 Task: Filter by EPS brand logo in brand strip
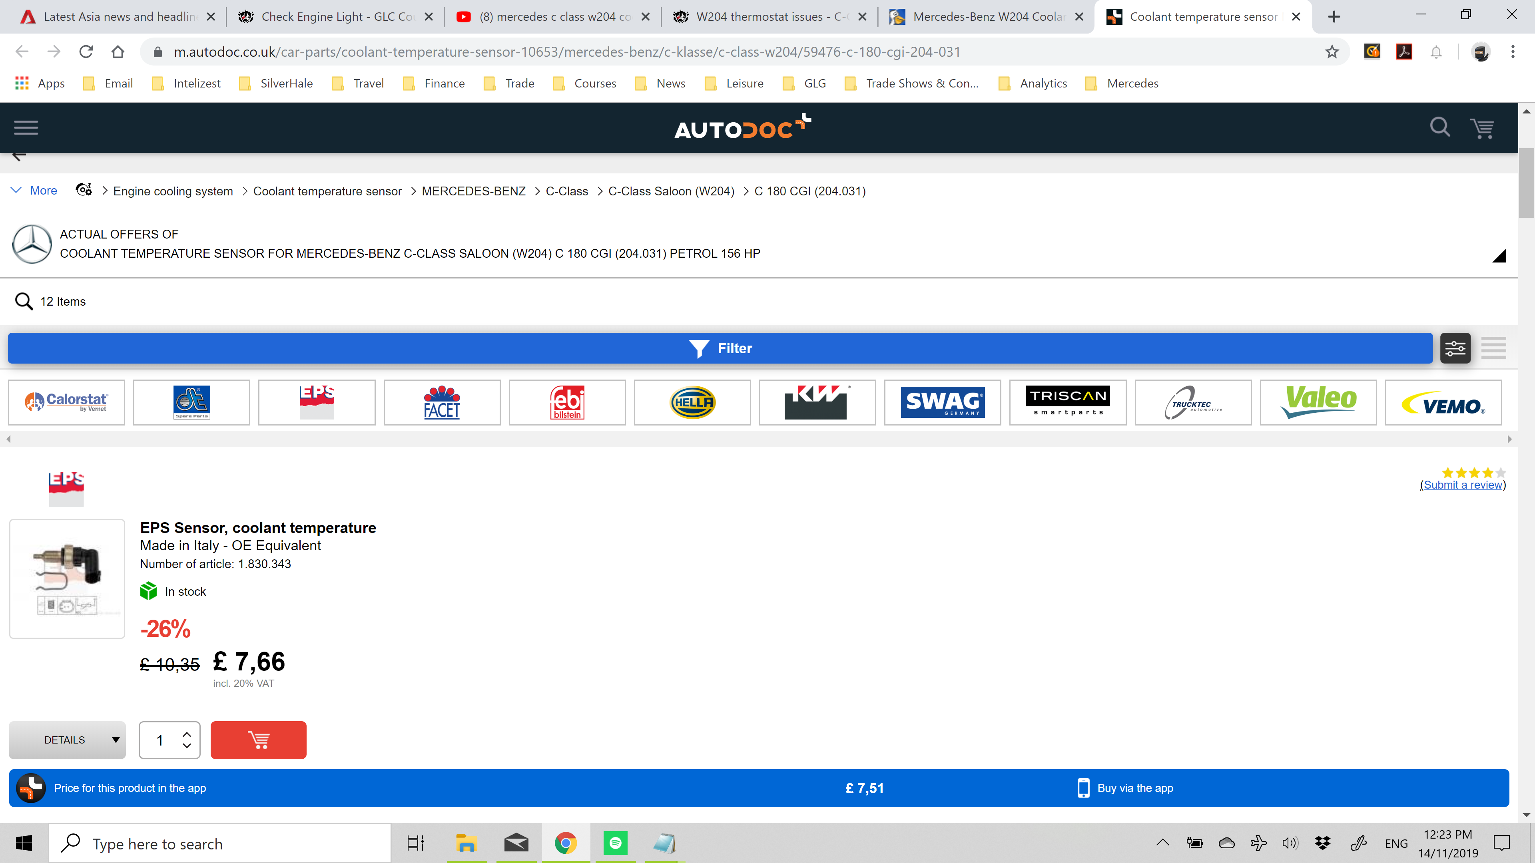click(317, 403)
